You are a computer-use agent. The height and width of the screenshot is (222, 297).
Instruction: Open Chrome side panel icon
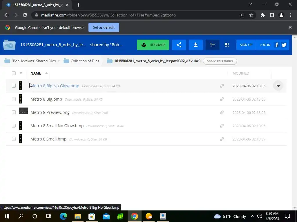272,15
